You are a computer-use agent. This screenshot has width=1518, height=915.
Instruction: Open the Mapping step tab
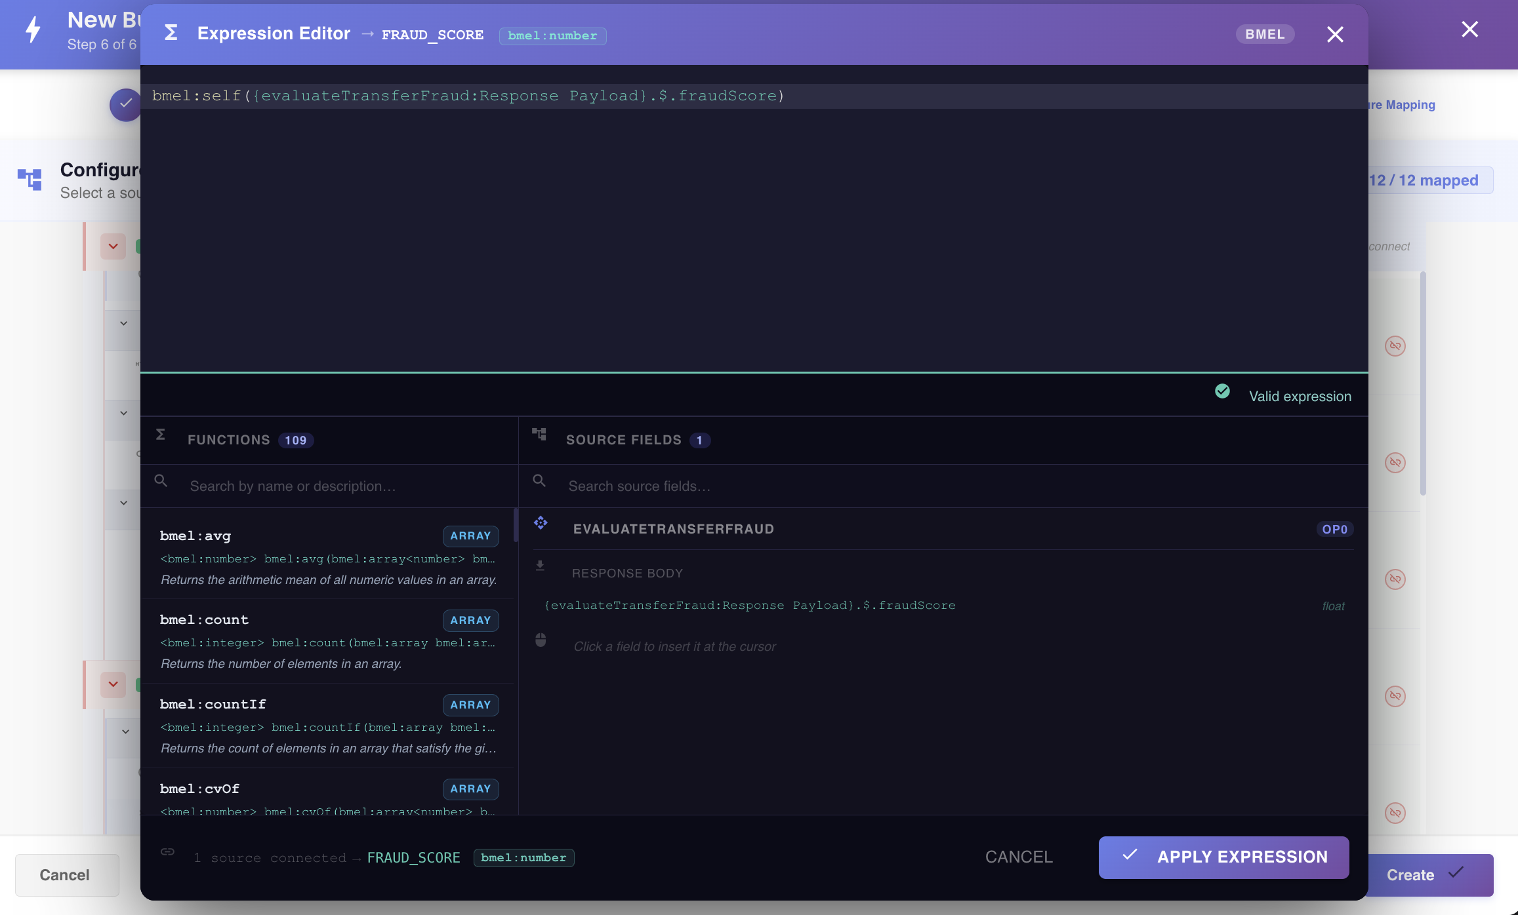pyautogui.click(x=1403, y=105)
